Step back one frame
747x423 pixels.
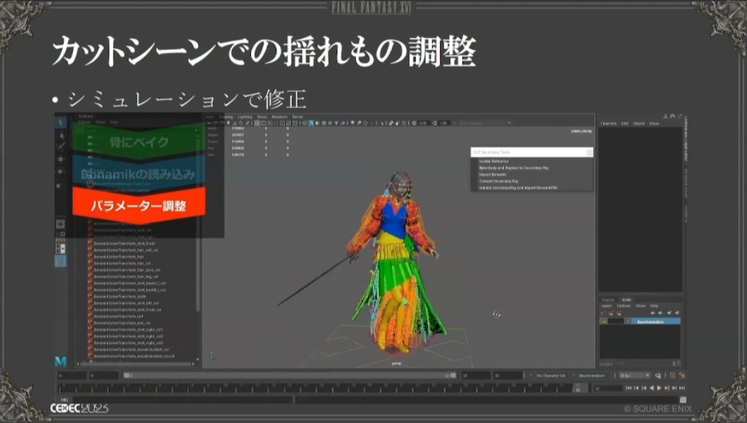click(x=636, y=388)
